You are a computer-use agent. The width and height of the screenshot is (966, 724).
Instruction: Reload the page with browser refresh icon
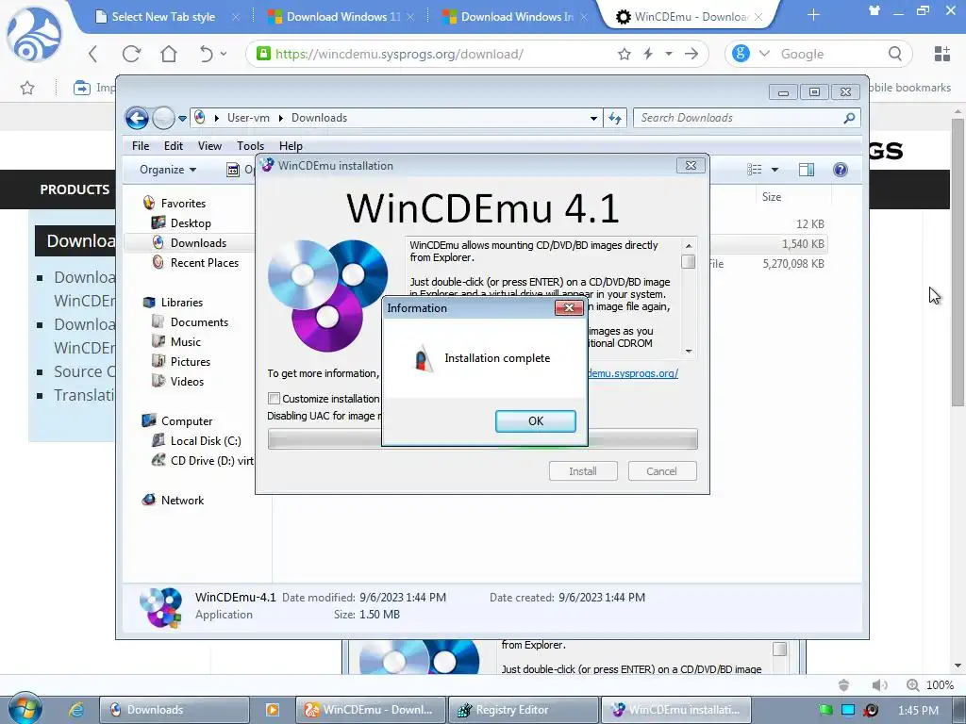(131, 54)
